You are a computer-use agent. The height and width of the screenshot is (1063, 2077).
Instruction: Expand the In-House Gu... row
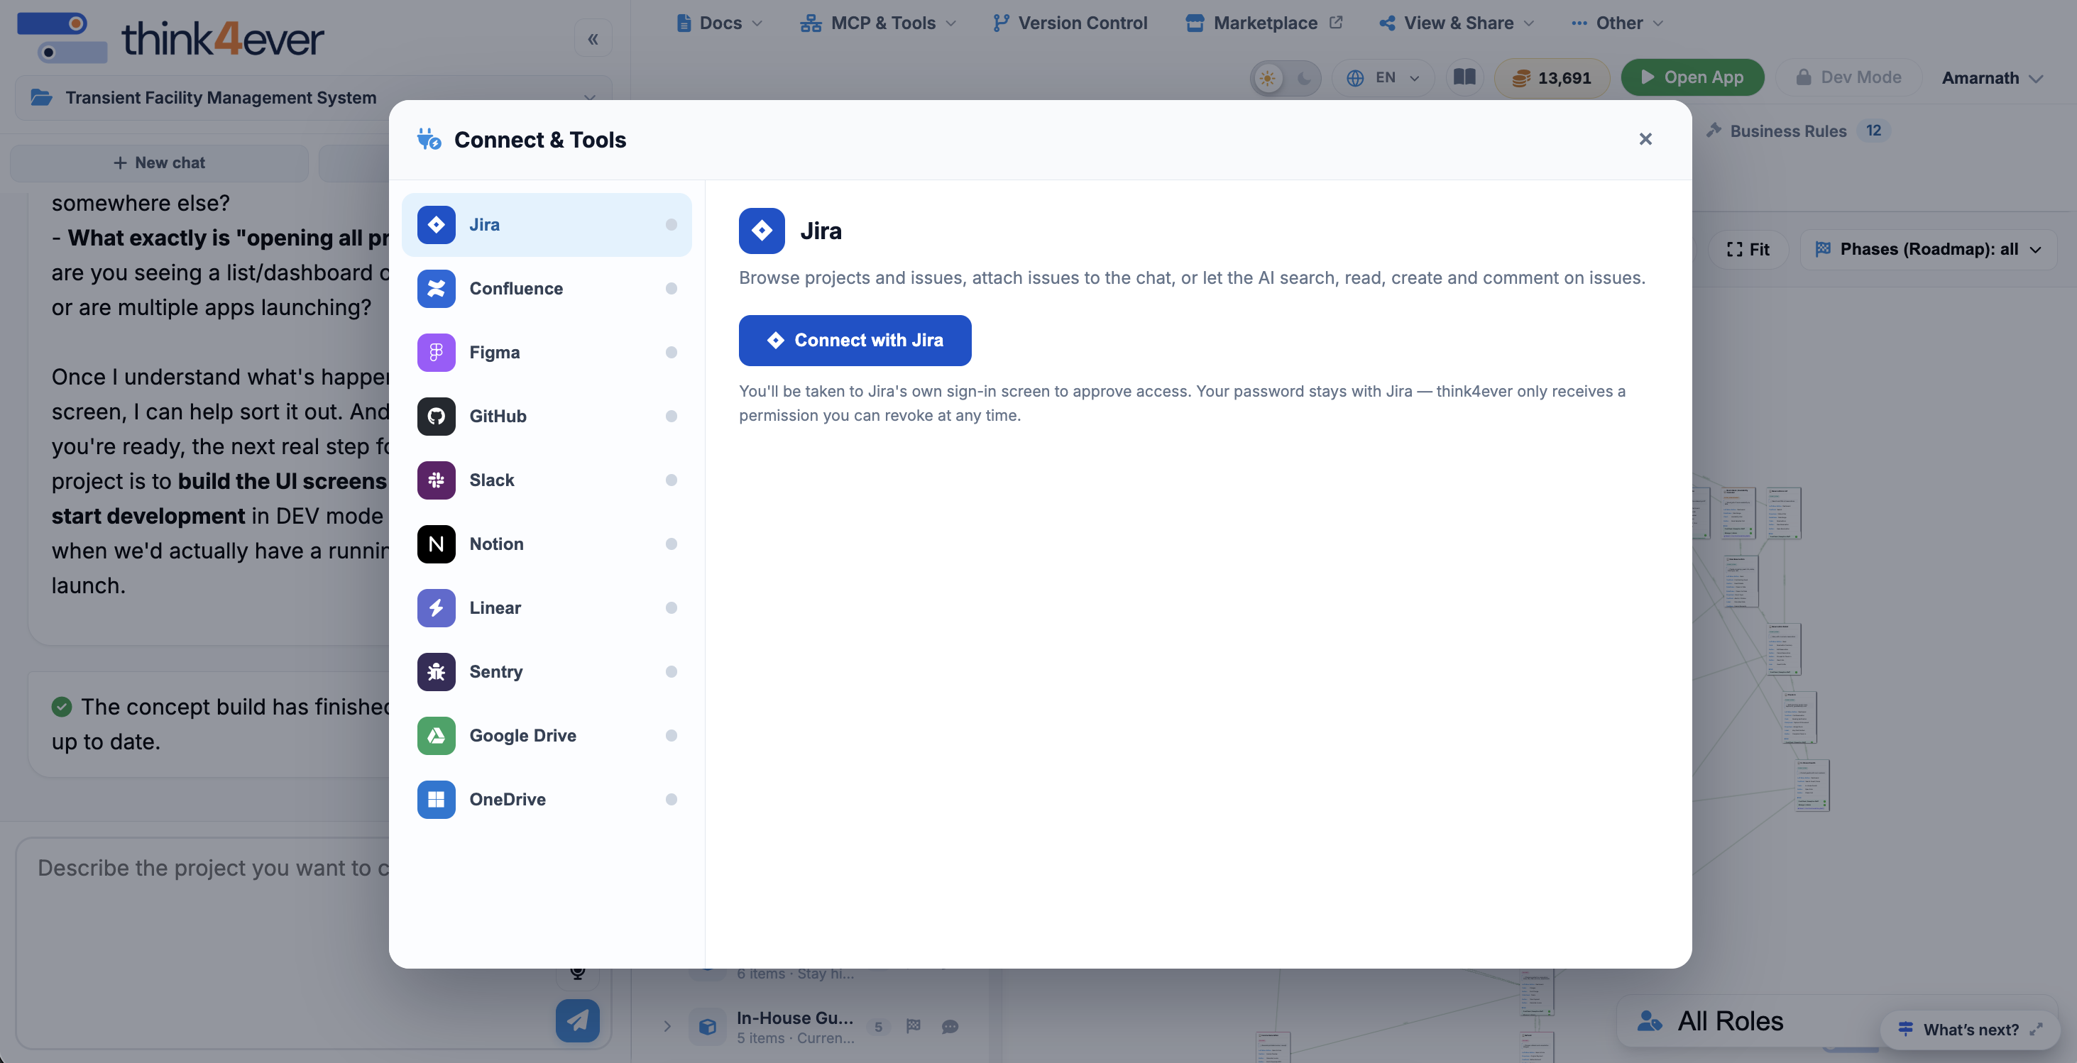[x=667, y=1027]
